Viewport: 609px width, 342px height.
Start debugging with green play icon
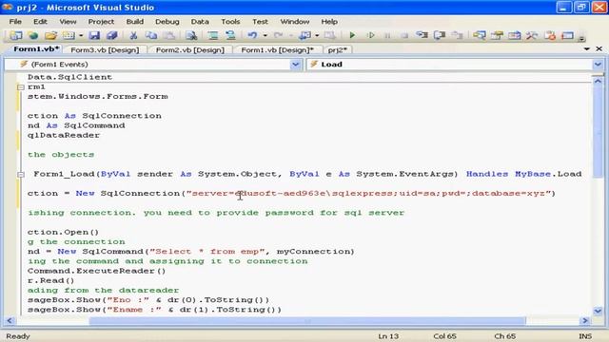click(352, 36)
